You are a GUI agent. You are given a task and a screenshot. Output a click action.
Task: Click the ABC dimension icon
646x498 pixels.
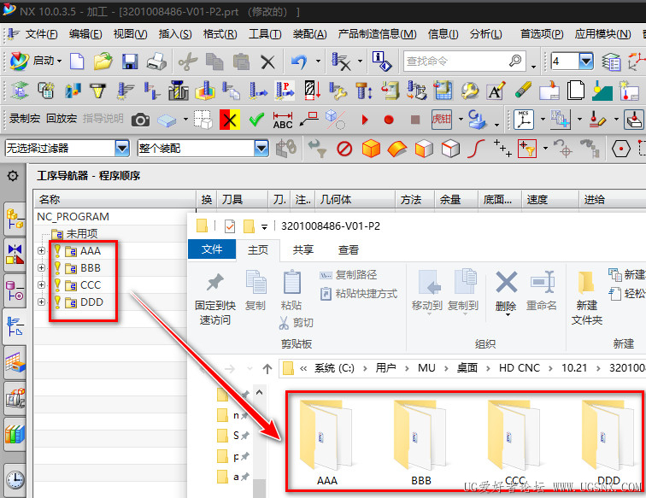coord(283,120)
